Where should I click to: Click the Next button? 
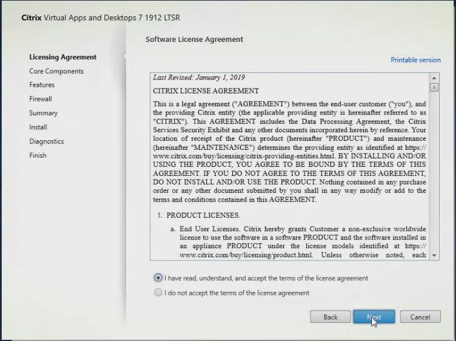pos(374,317)
